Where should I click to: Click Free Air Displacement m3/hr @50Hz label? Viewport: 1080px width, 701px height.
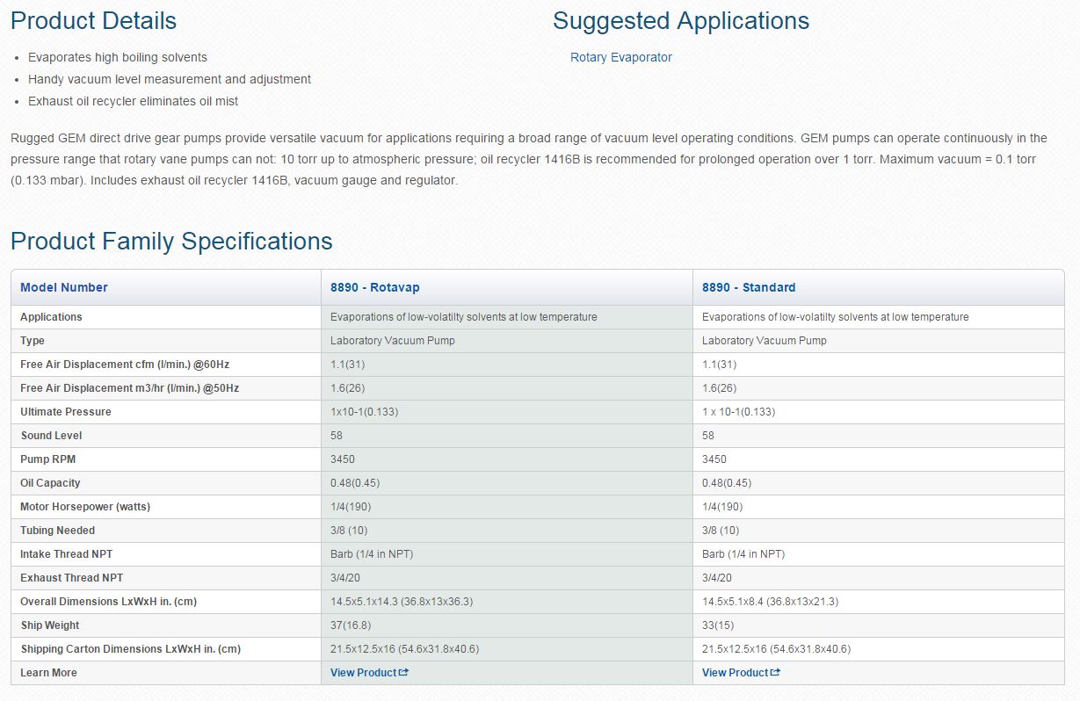[129, 388]
